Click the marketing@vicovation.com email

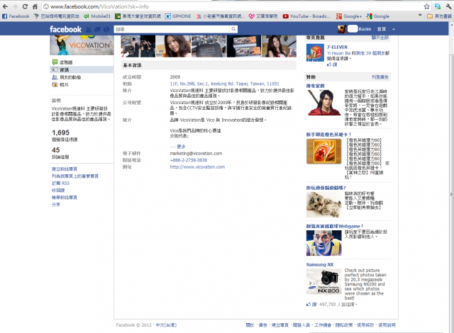pos(196,154)
